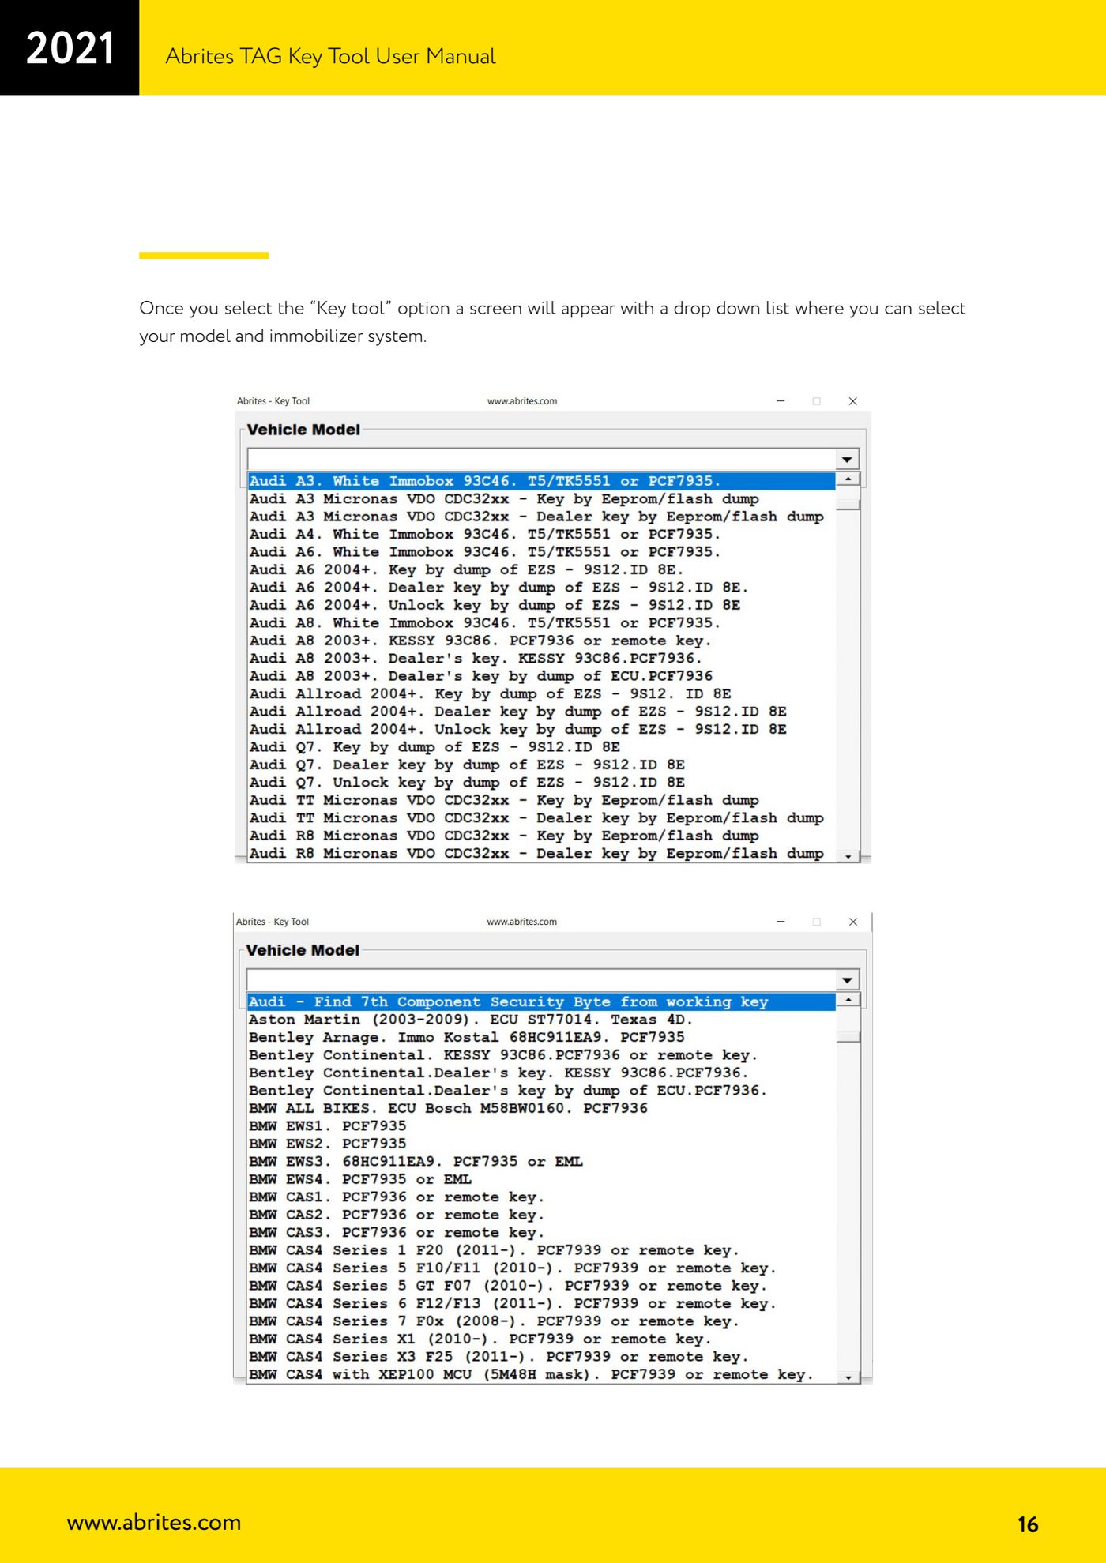Pick "BMW CAS4 Series 5 F10/F11 (2010-)" entry

(542, 1268)
